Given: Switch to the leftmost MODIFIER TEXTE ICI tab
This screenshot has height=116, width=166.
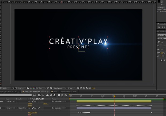Looking at the screenshot, I should (x=10, y=92).
